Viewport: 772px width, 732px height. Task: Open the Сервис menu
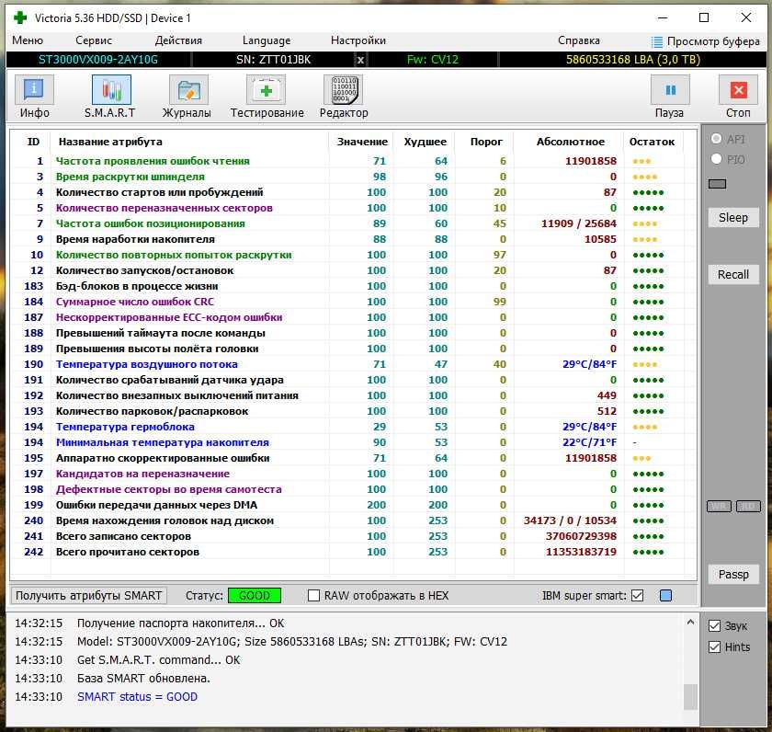(x=94, y=40)
